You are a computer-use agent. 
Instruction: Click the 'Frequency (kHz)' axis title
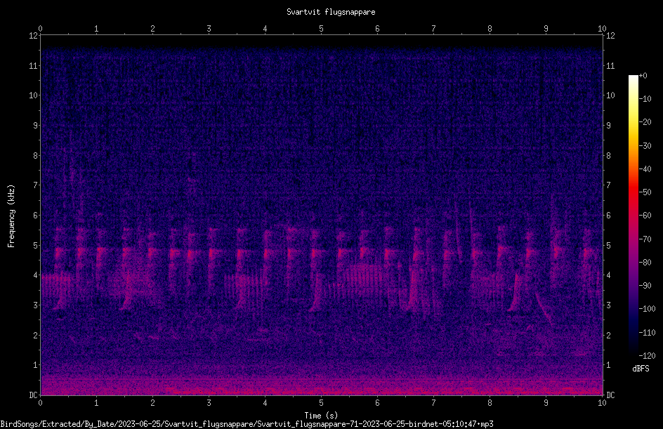click(x=11, y=216)
